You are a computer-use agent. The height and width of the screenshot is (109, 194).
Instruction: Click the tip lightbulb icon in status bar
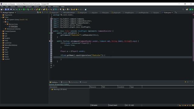[x=193, y=105]
